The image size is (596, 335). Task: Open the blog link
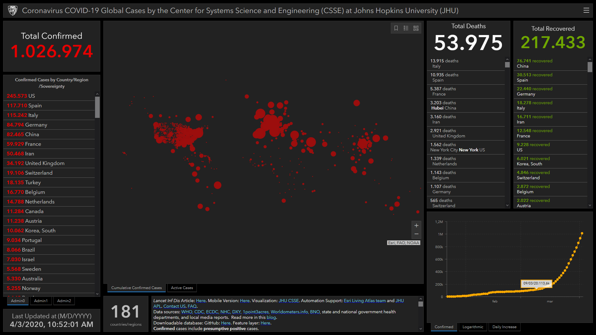pyautogui.click(x=271, y=317)
